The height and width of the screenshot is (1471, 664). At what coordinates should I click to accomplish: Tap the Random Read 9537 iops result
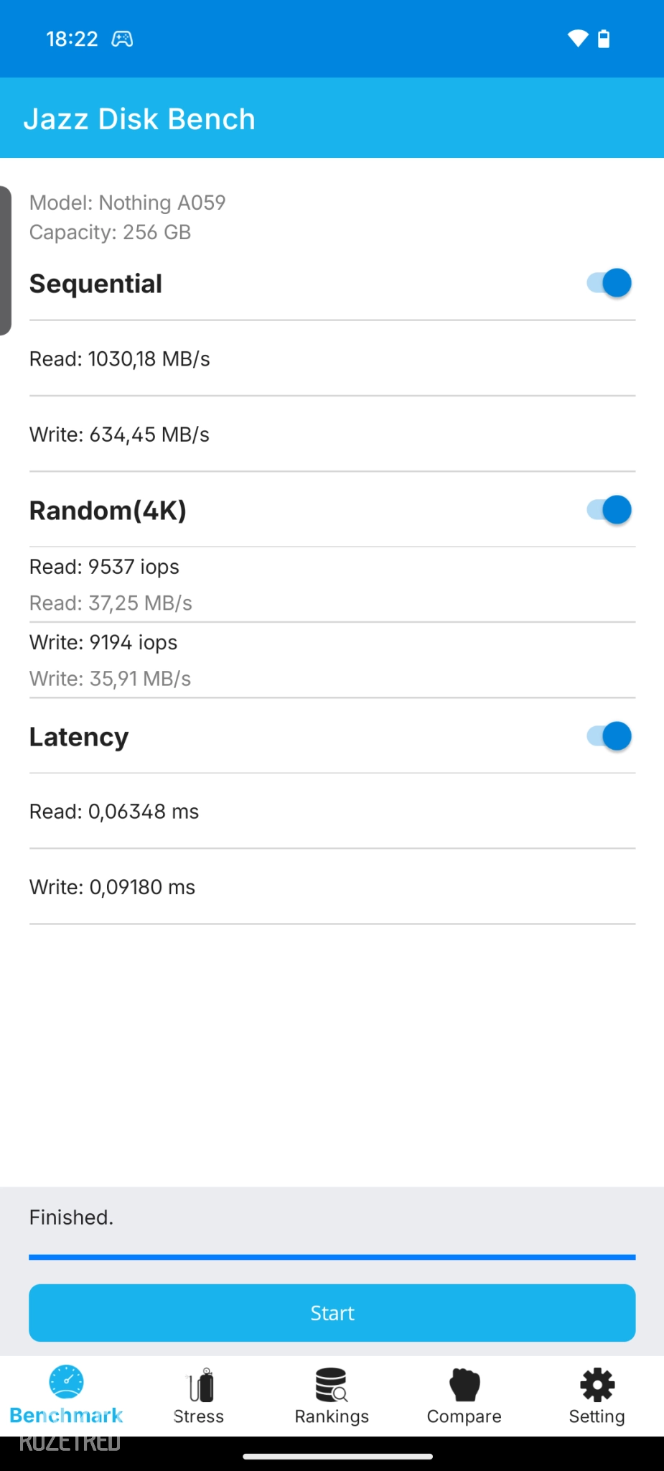tap(105, 567)
